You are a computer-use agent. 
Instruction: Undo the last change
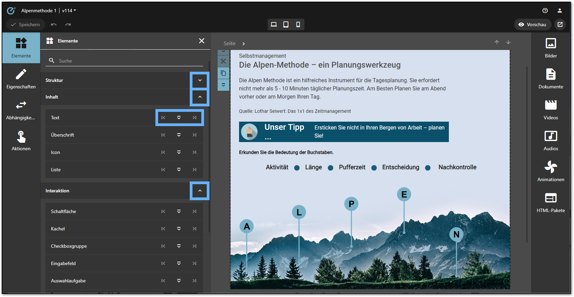pyautogui.click(x=54, y=24)
